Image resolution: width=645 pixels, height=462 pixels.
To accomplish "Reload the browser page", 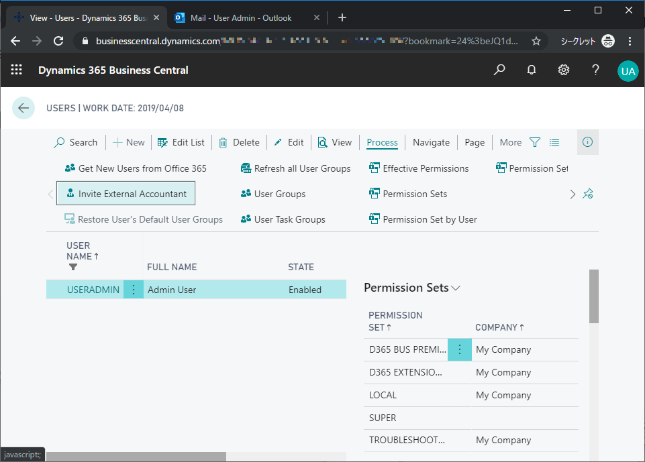I will pyautogui.click(x=58, y=41).
